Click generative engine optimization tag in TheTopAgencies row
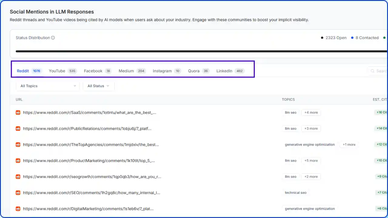Image resolution: width=388 pixels, height=218 pixels. pyautogui.click(x=310, y=144)
